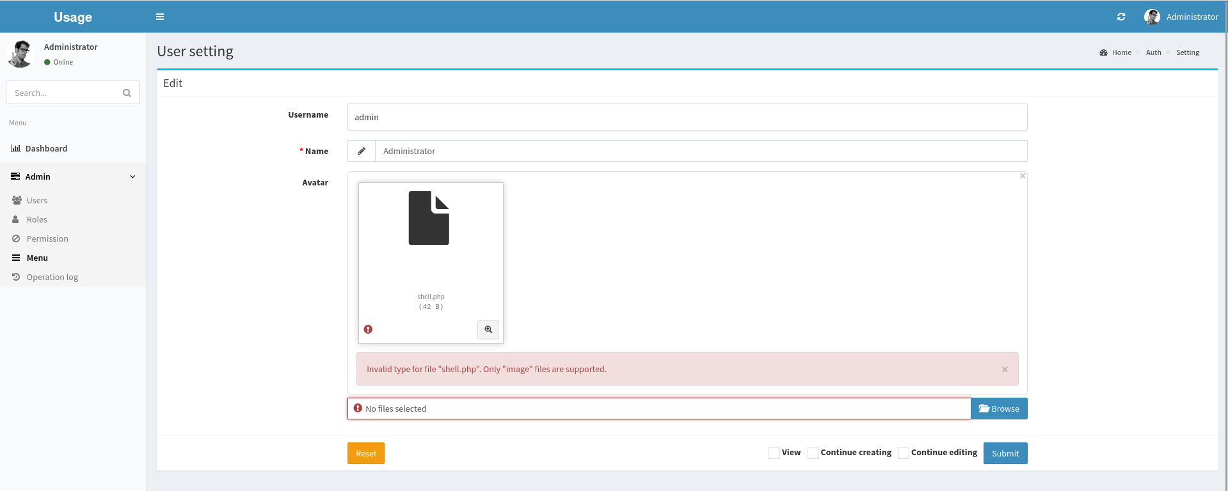Click the magnifier search icon in sidebar
This screenshot has height=491, width=1228.
pos(127,93)
